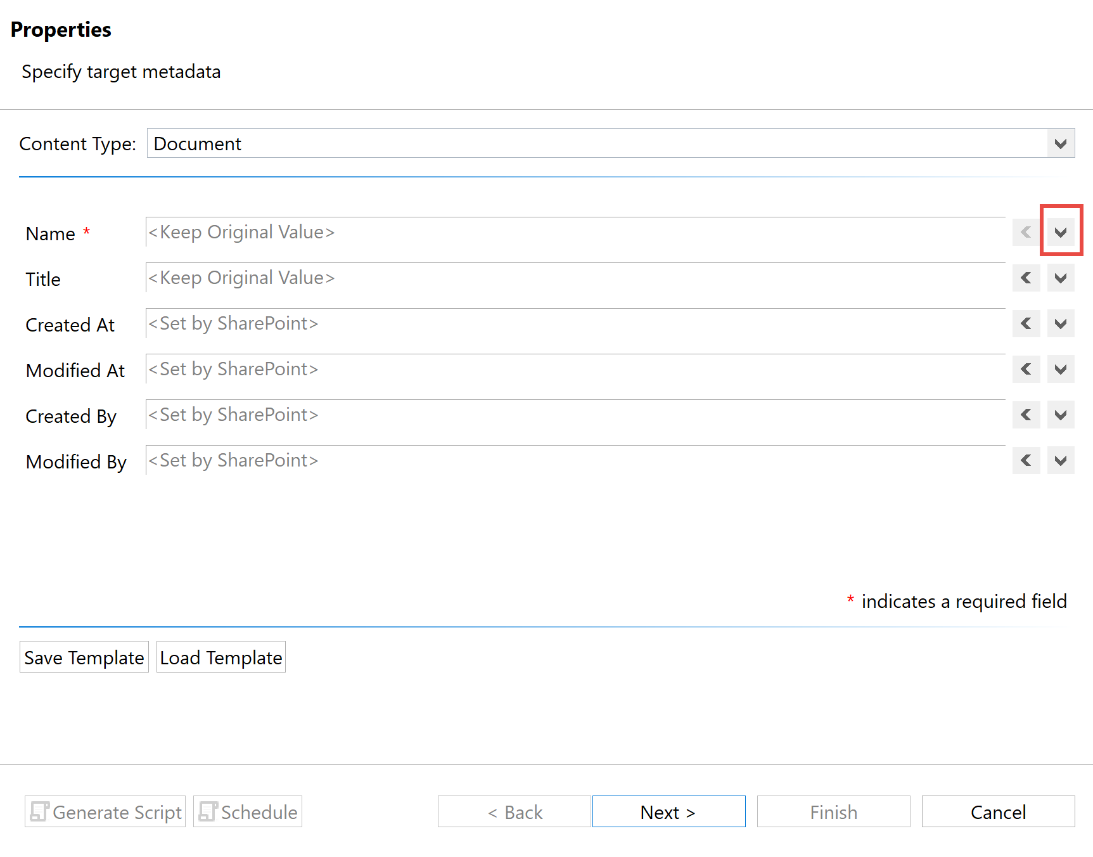
Task: Open dropdown for Created At field
Action: click(x=1061, y=324)
